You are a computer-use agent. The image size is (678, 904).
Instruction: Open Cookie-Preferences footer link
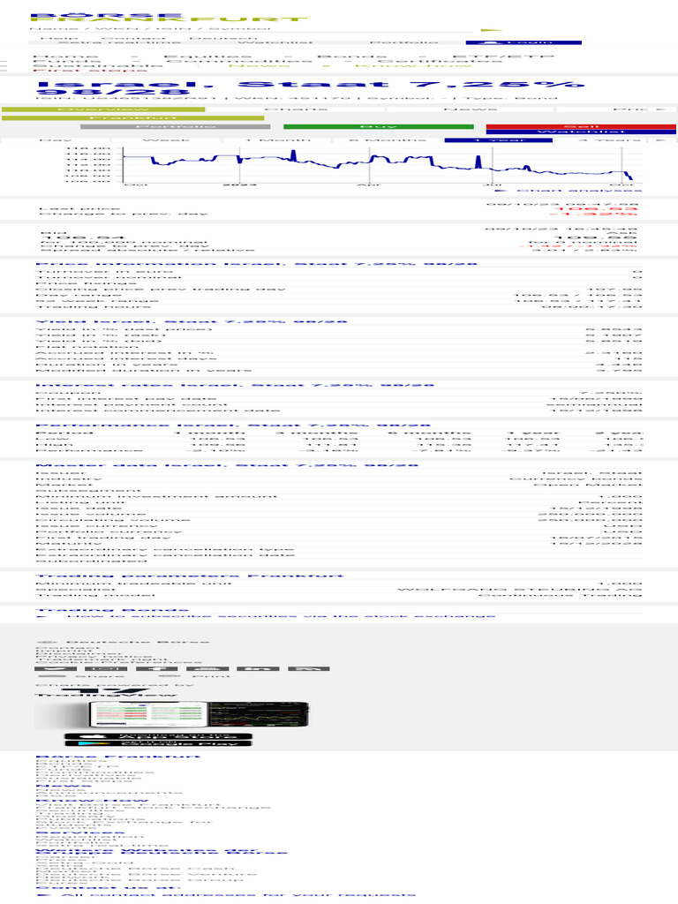119,662
